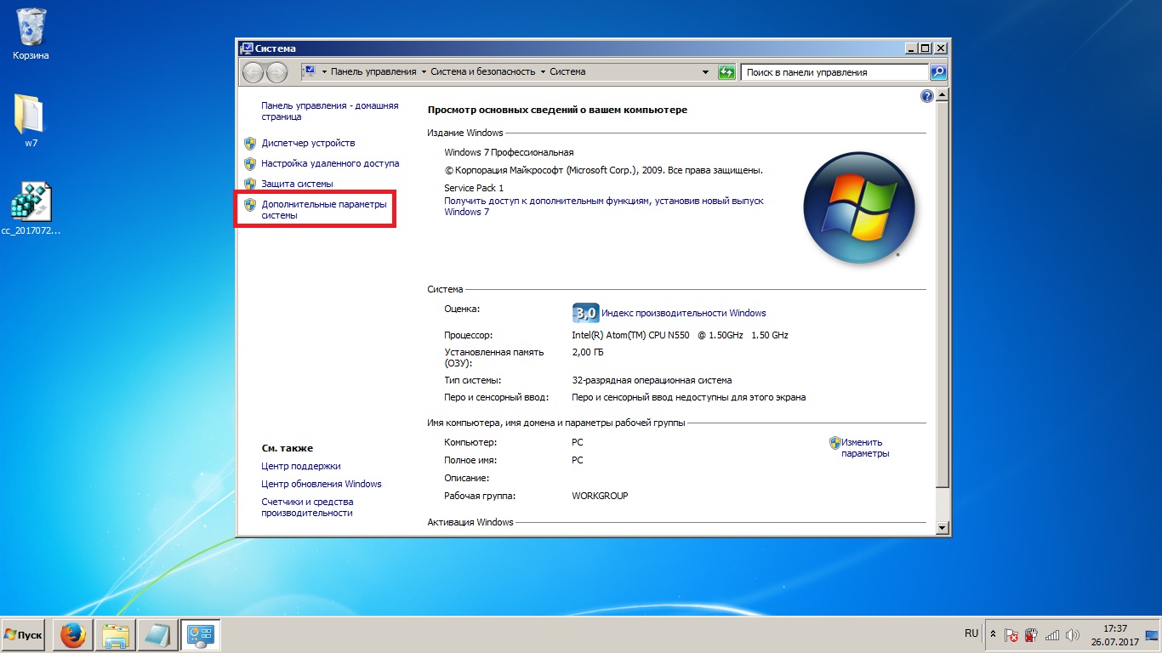Click the green refresh button beside address bar
The width and height of the screenshot is (1162, 653).
click(x=726, y=72)
